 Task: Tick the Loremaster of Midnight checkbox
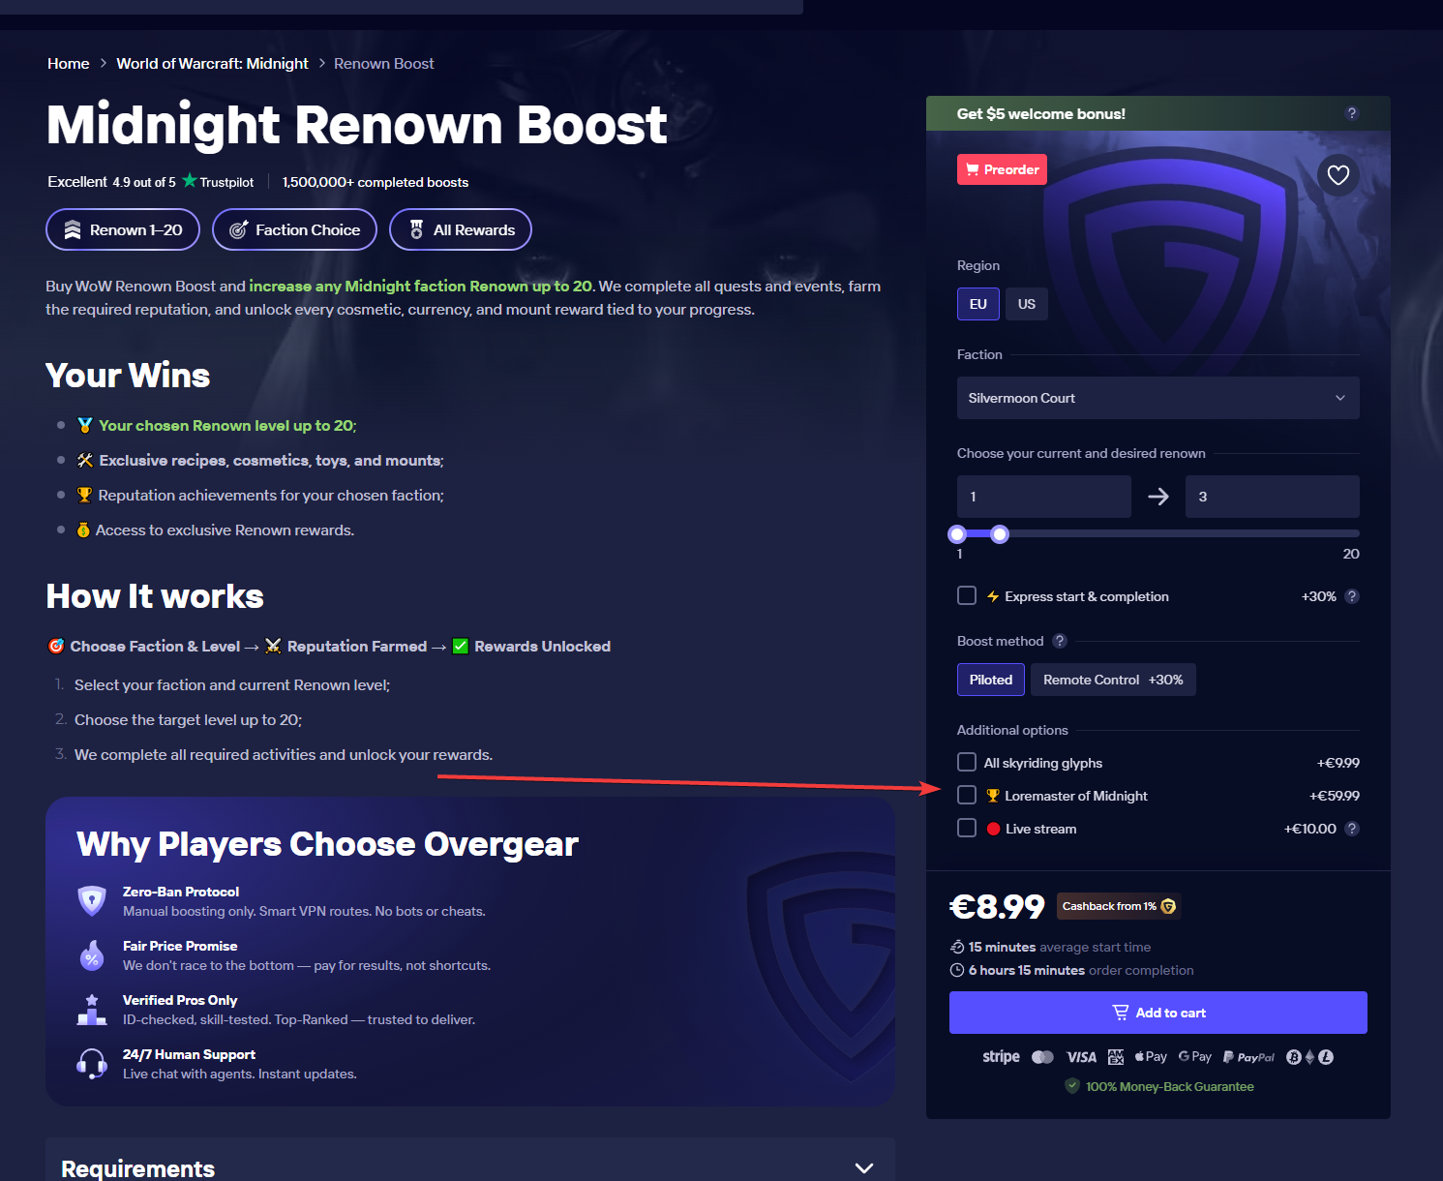(967, 795)
